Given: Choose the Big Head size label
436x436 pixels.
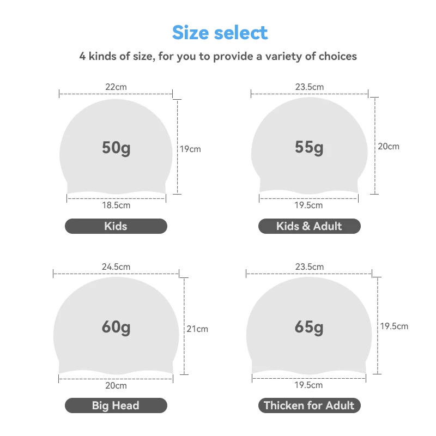Looking at the screenshot, I should click(116, 405).
